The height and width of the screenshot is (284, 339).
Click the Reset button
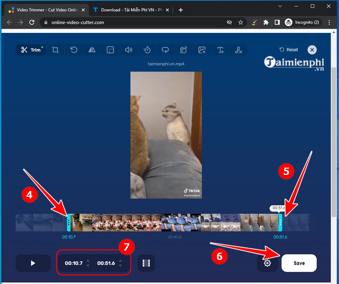pos(288,50)
